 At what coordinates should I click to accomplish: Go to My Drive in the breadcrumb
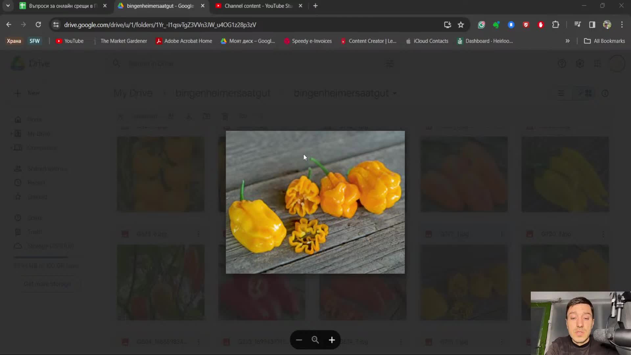click(x=133, y=93)
